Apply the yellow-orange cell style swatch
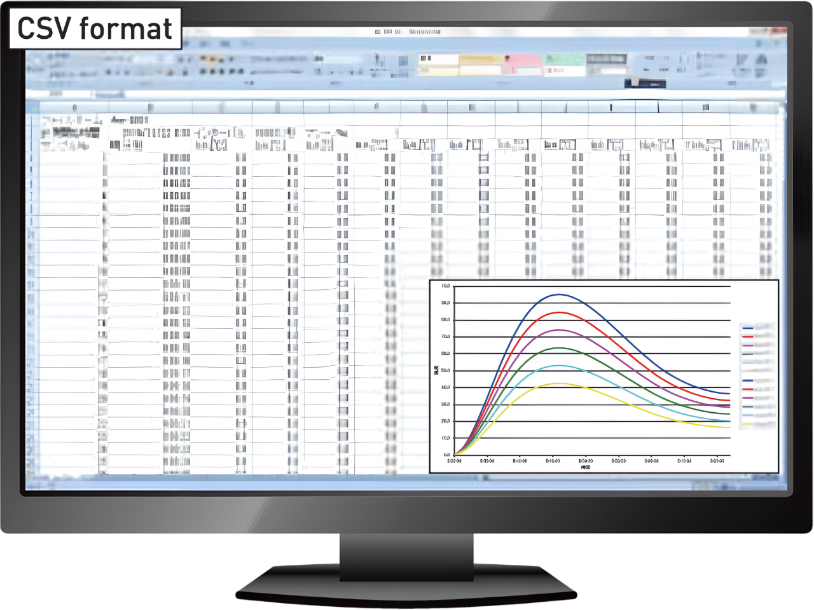Image resolution: width=814 pixels, height=610 pixels. tap(479, 59)
